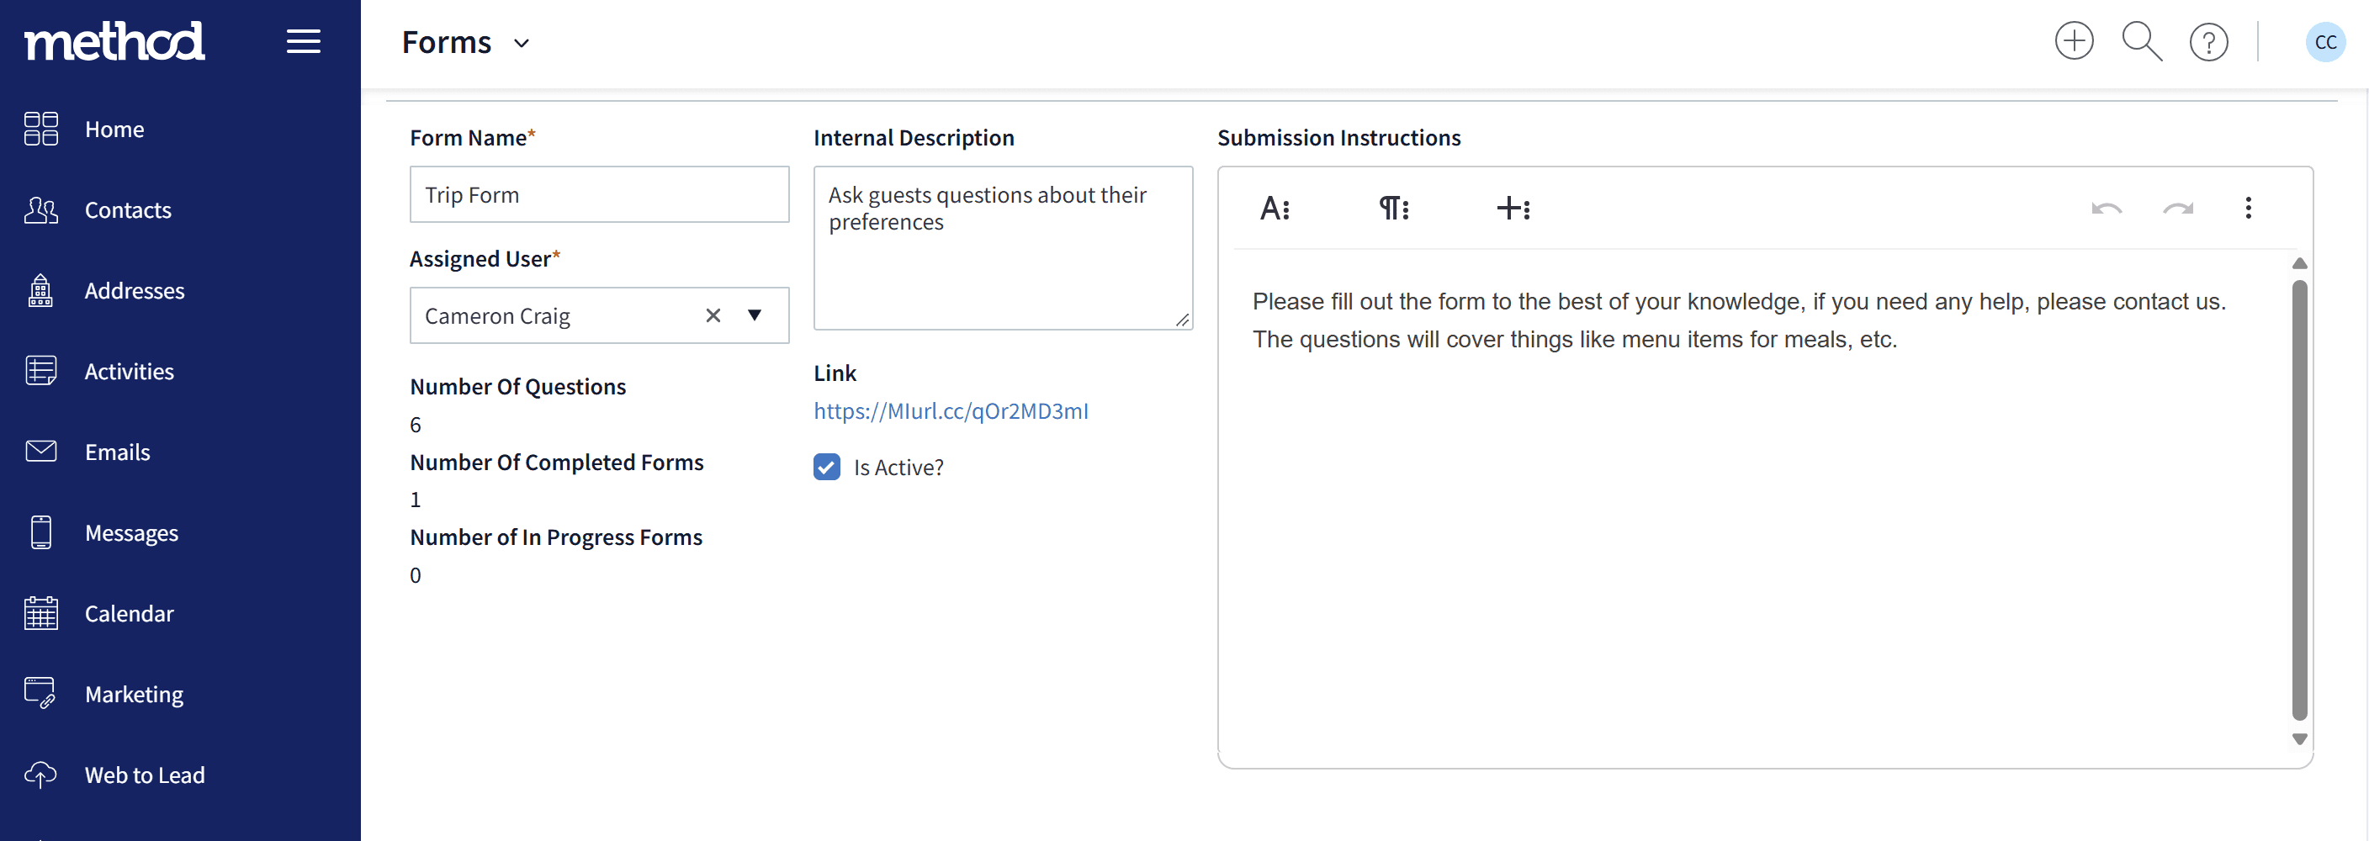Click the Number Of Questions value 6

click(415, 425)
